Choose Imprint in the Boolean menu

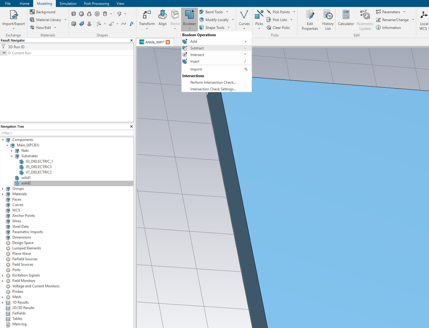pos(217,69)
